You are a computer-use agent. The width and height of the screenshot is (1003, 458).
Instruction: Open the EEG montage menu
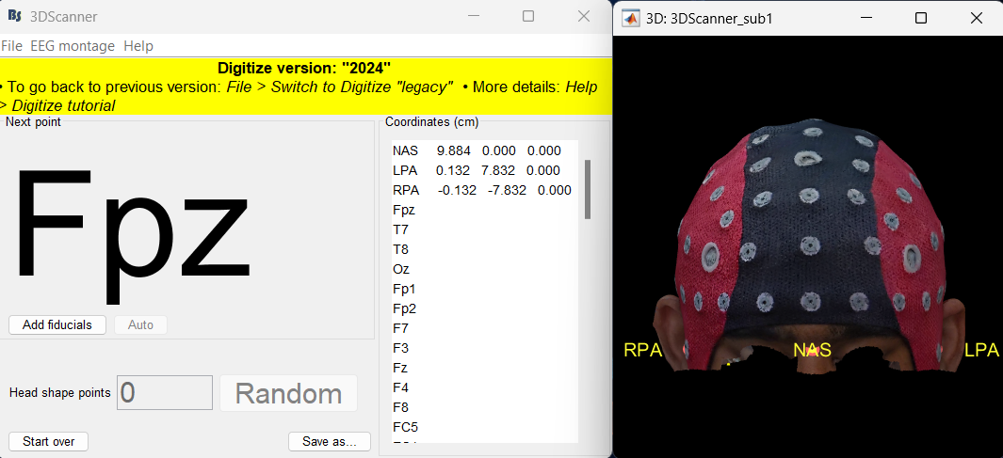click(x=73, y=46)
